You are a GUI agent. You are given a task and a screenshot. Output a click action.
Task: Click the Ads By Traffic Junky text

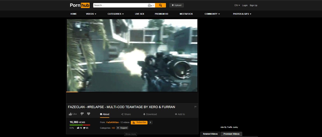[229, 127]
